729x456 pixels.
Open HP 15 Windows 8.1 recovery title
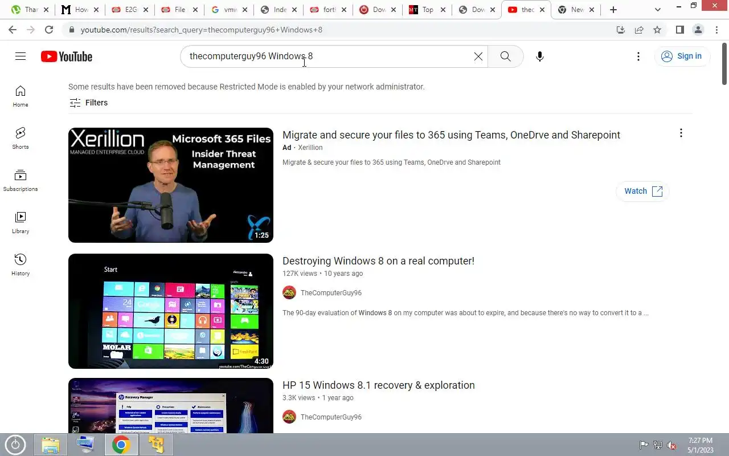379,385
